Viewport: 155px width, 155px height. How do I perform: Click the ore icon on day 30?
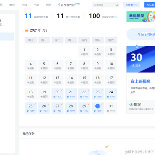(95, 111)
